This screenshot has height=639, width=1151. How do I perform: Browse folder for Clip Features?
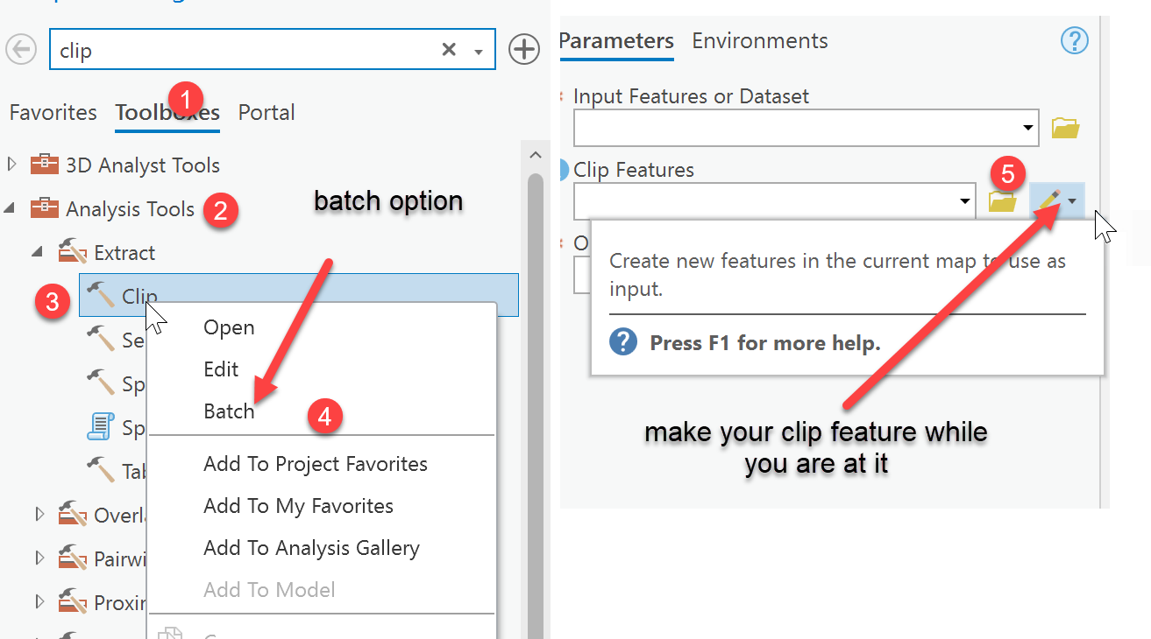click(1002, 201)
